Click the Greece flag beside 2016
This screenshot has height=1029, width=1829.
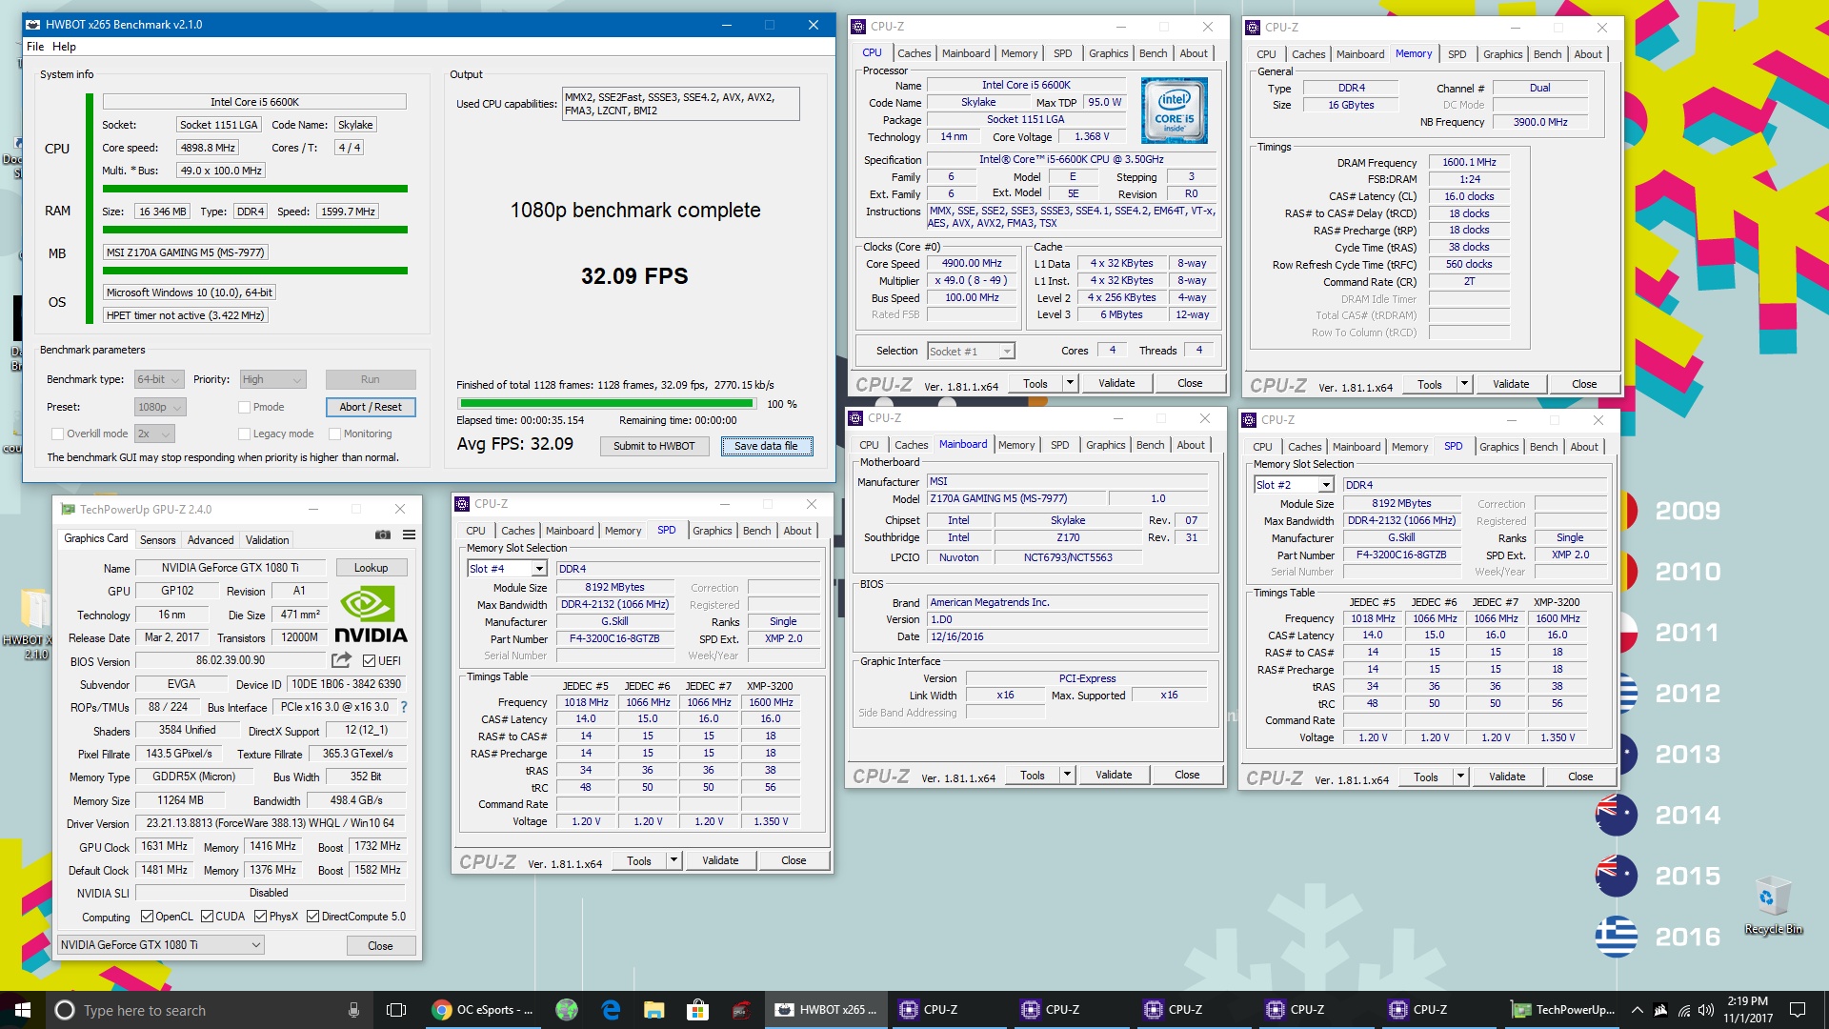click(1617, 937)
